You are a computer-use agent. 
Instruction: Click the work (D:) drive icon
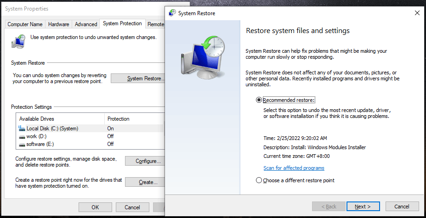pyautogui.click(x=22, y=137)
